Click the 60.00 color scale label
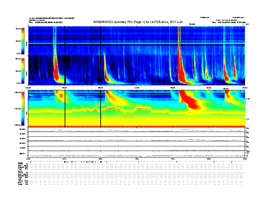 (18, 59)
